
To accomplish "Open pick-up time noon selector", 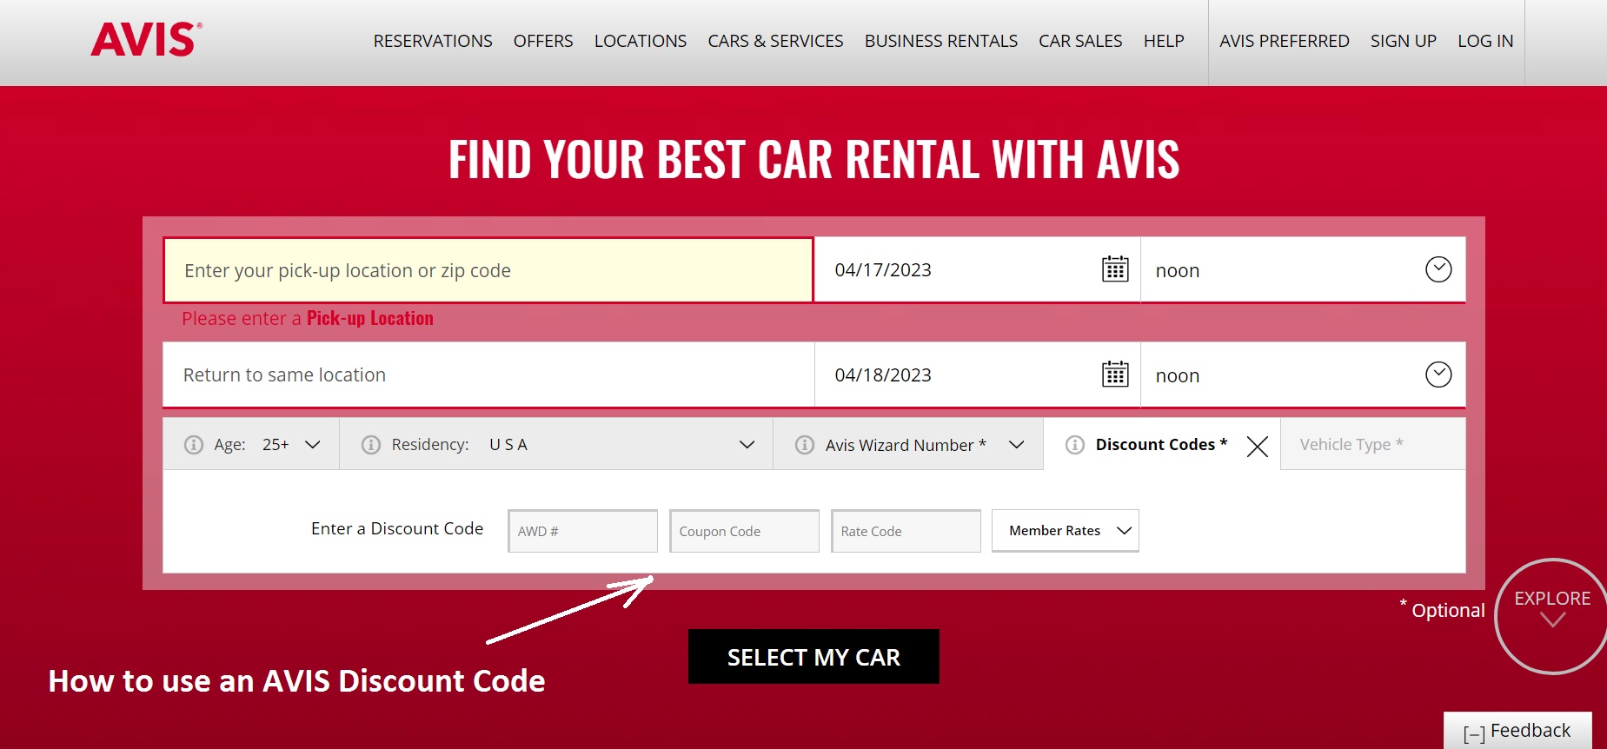I will coord(1303,270).
